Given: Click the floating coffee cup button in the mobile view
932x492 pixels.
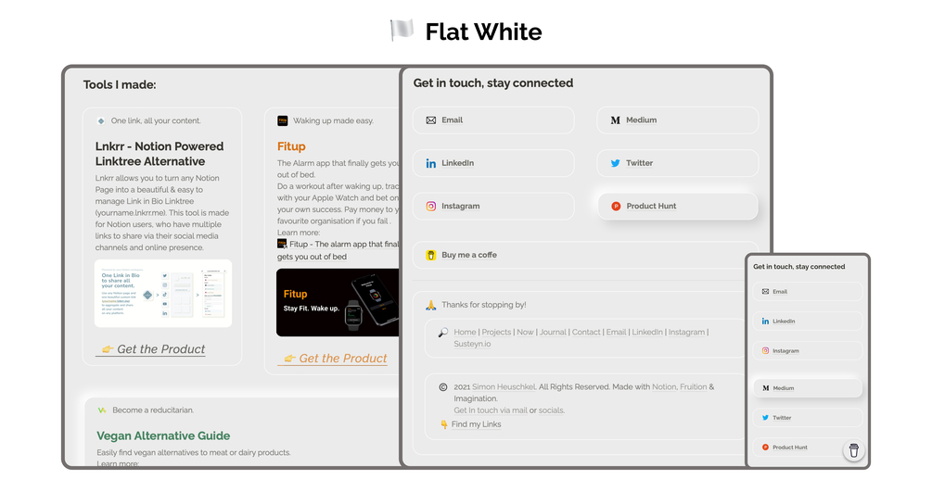Looking at the screenshot, I should [853, 450].
